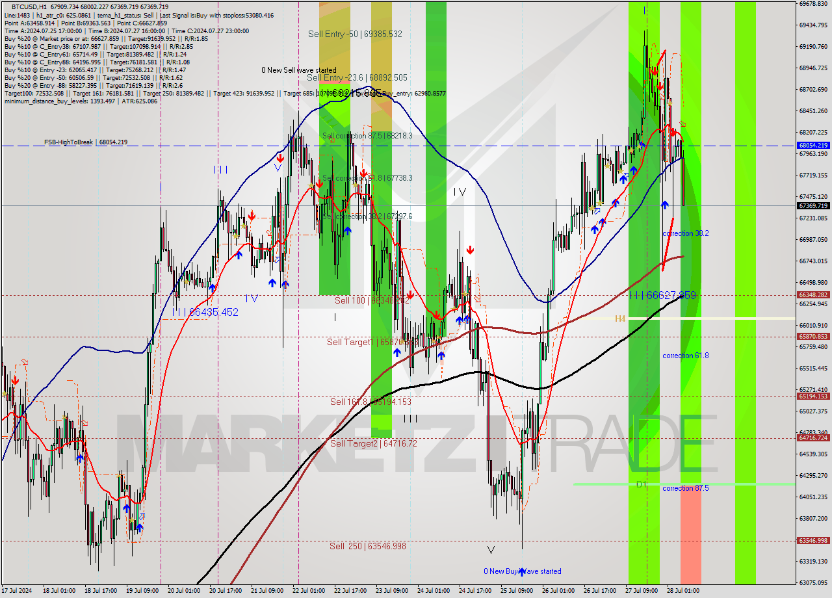The width and height of the screenshot is (832, 598).
Task: Click the Sell Entry -50 | 69385.532 label
Action: [355, 34]
